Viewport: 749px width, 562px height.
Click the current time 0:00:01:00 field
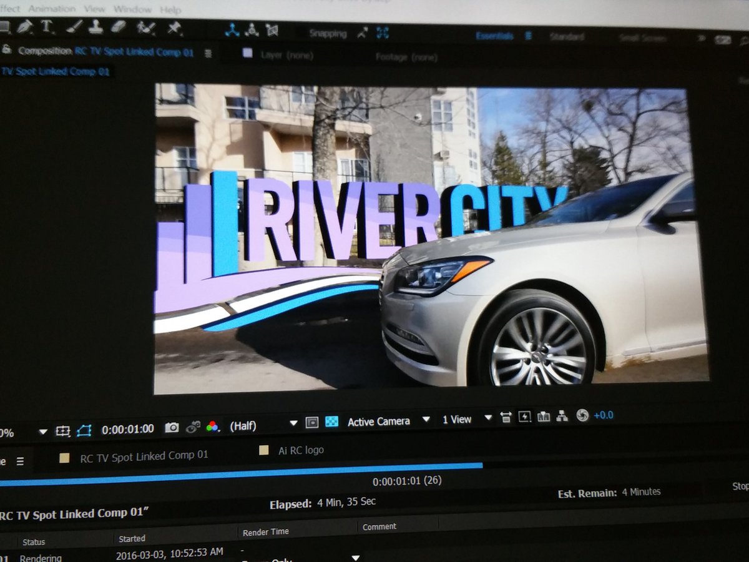(128, 430)
